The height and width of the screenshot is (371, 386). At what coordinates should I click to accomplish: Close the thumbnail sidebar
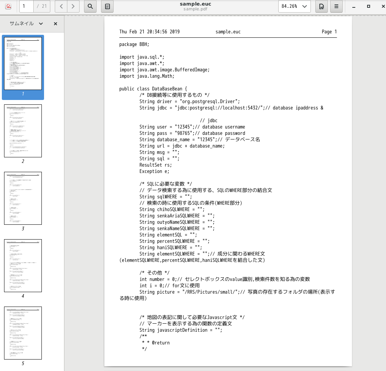click(x=56, y=24)
